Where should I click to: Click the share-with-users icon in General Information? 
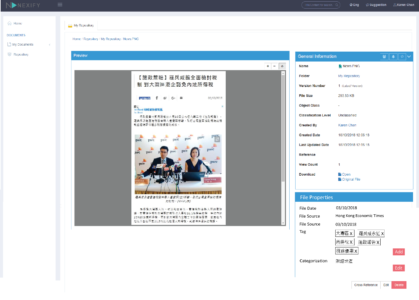click(384, 57)
